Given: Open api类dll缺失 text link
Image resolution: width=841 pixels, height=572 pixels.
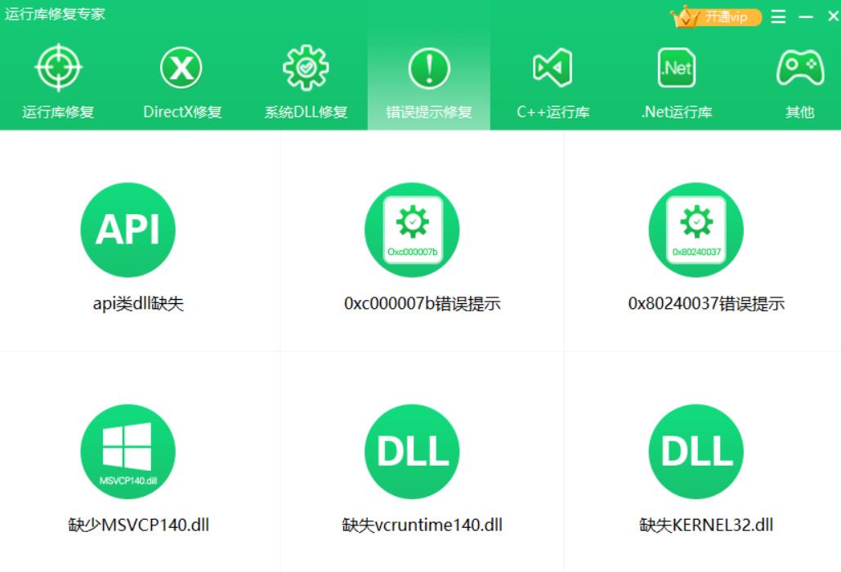Looking at the screenshot, I should [x=138, y=304].
